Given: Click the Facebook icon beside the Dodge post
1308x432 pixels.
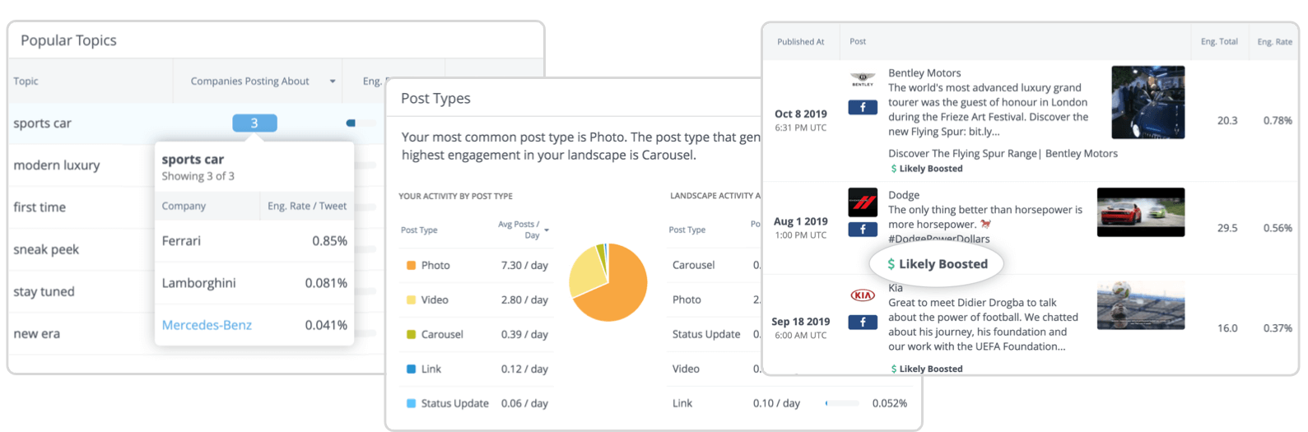Looking at the screenshot, I should coord(863,230).
